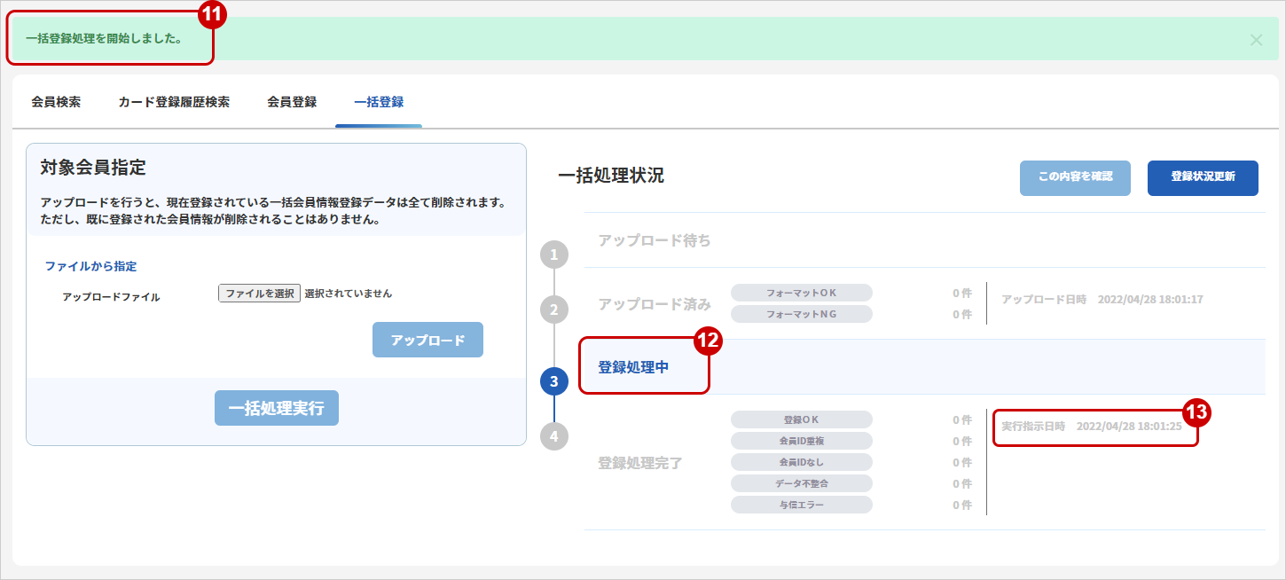Click the アップロード button

427,340
